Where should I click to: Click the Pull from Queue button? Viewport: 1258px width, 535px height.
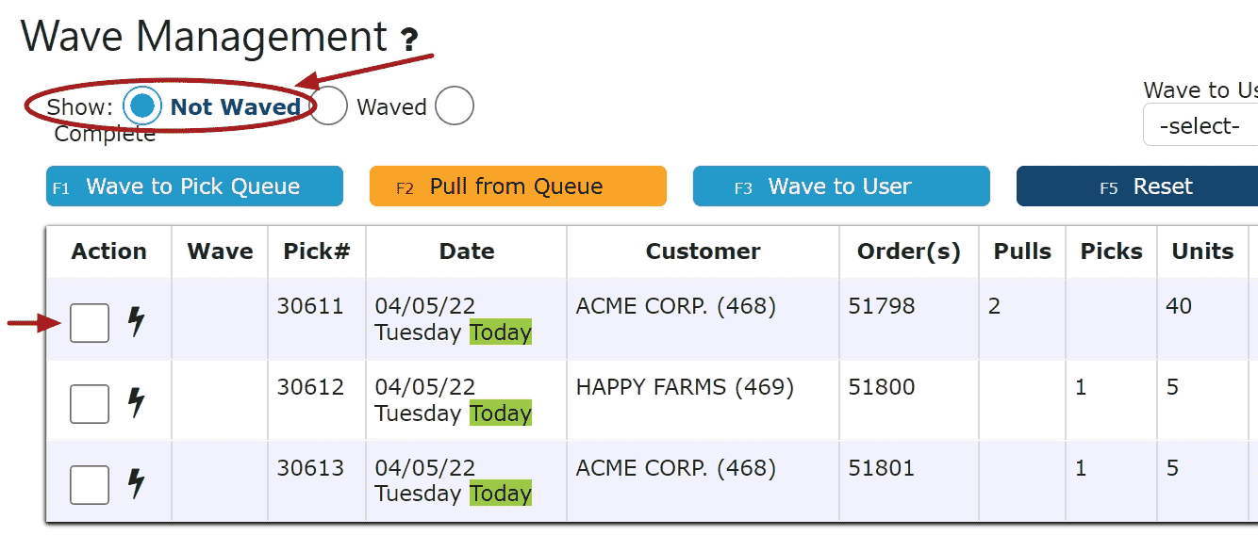(x=518, y=186)
